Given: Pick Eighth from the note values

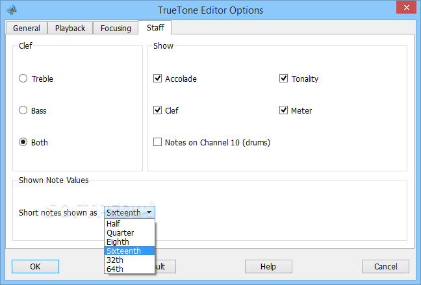Looking at the screenshot, I should 129,242.
